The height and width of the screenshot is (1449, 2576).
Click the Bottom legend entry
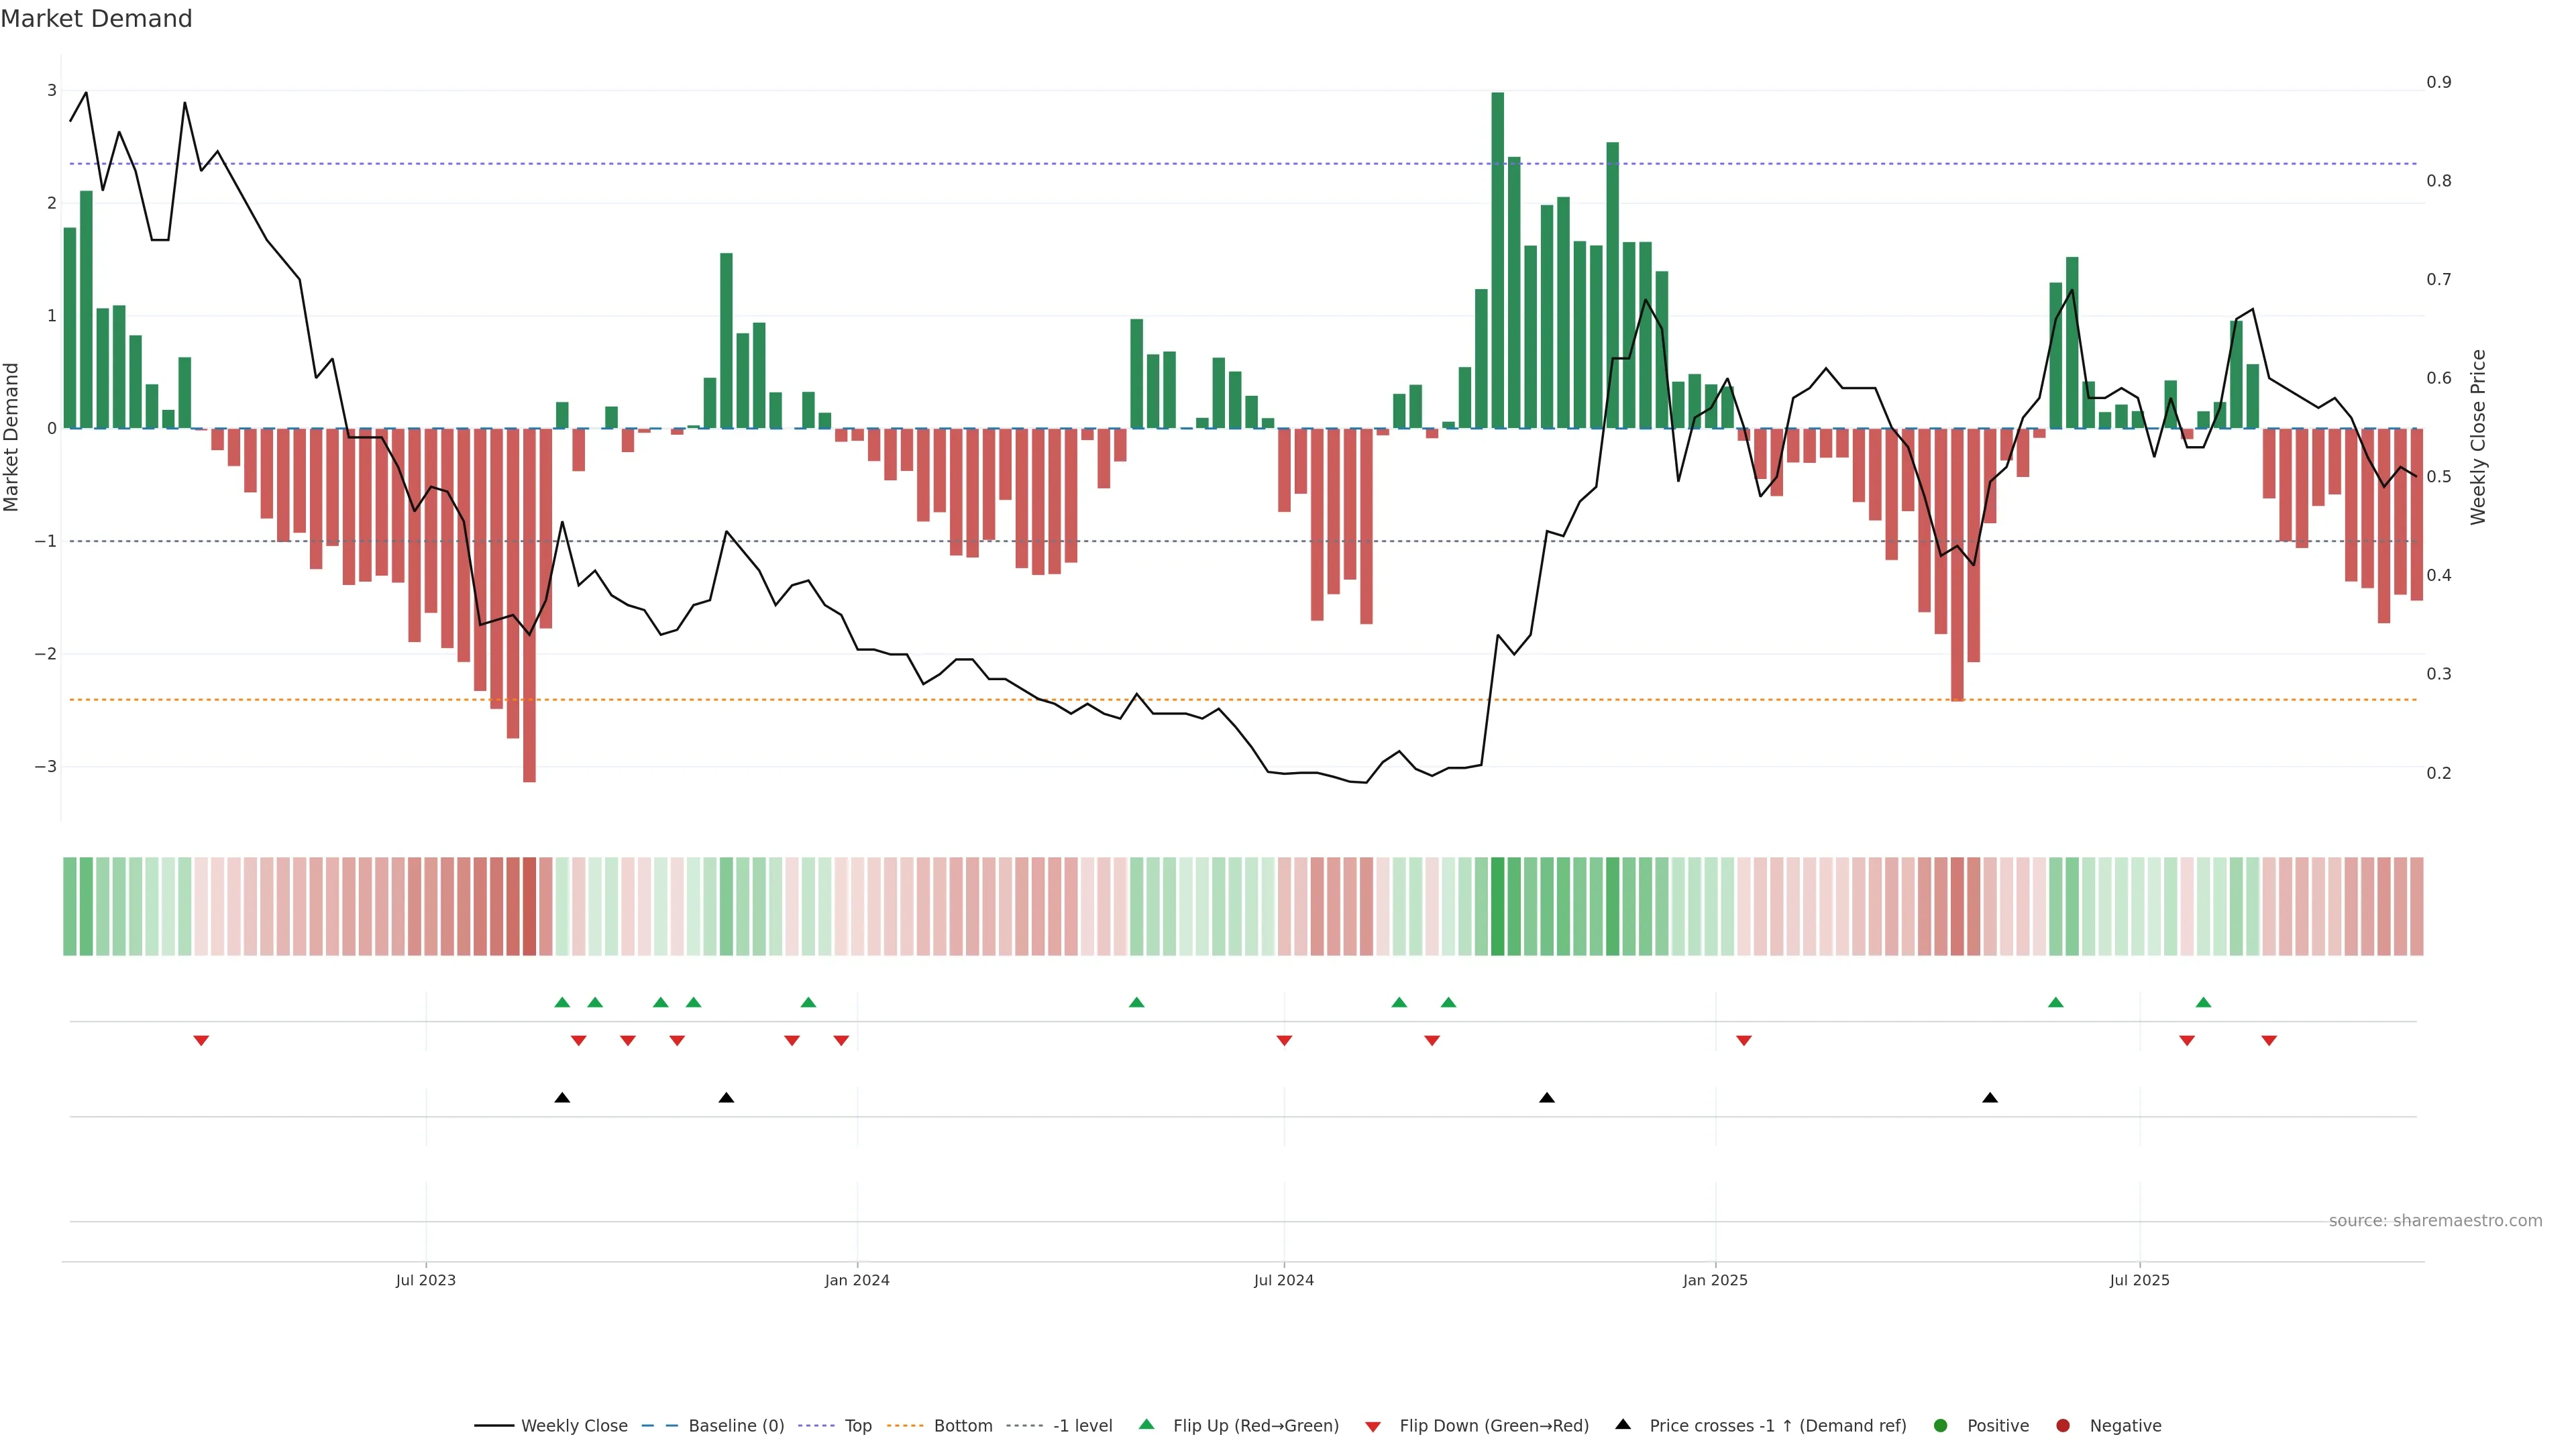pos(962,1425)
